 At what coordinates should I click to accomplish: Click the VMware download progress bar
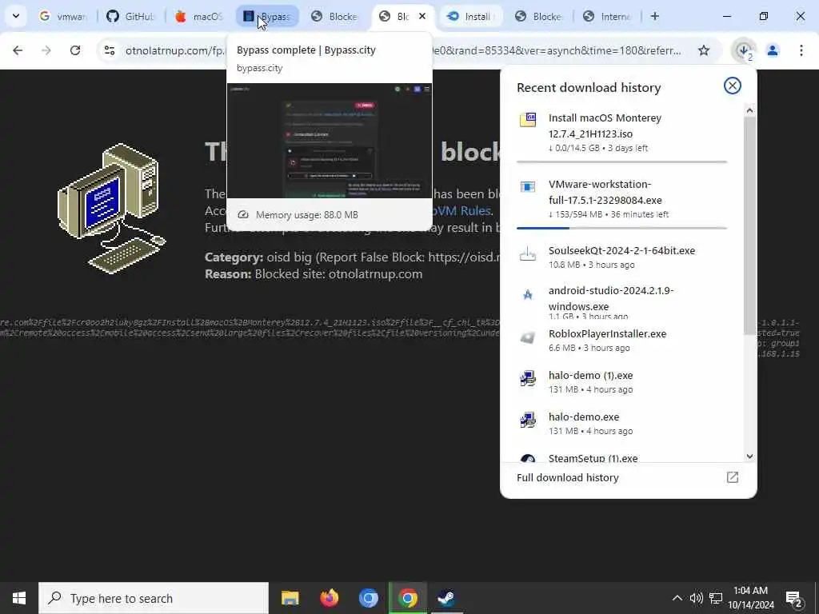click(x=621, y=228)
